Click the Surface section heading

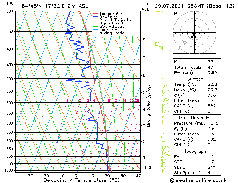[195, 79]
